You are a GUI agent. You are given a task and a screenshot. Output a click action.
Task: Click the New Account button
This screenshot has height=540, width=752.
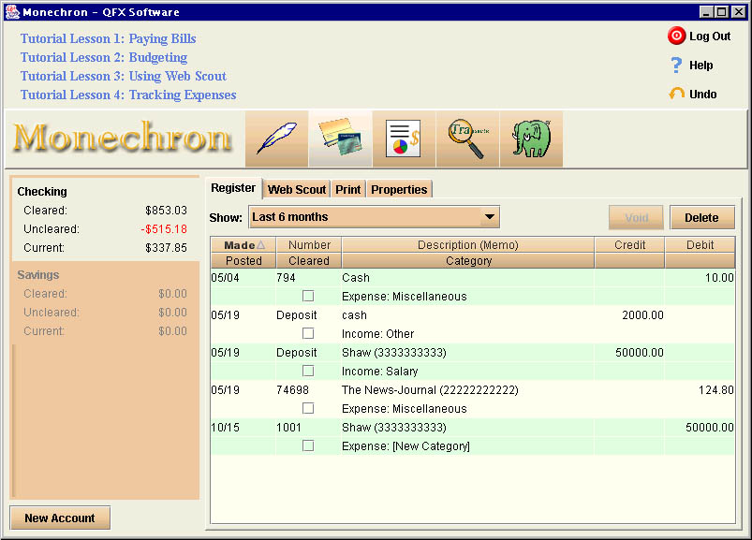(x=60, y=518)
